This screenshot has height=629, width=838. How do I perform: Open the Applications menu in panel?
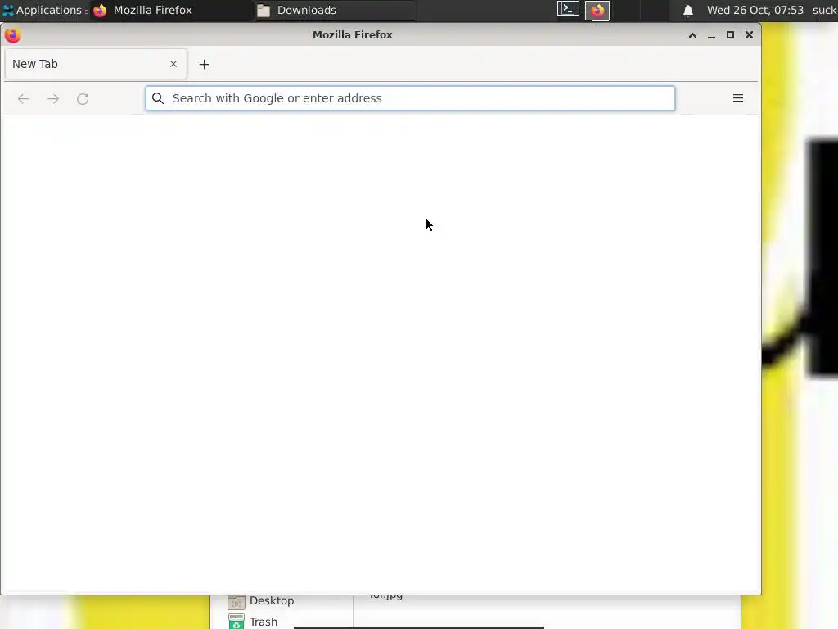(45, 10)
